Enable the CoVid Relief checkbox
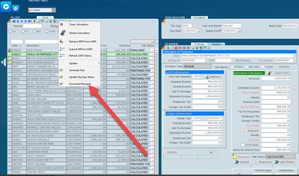Image resolution: width=299 pixels, height=176 pixels. tap(243, 145)
